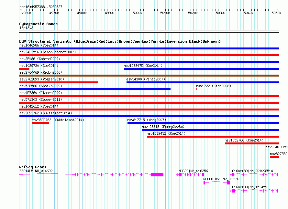This screenshot has height=209, width=288.
Task: Click the 4970k ruler tick label
Action: (x=54, y=13)
